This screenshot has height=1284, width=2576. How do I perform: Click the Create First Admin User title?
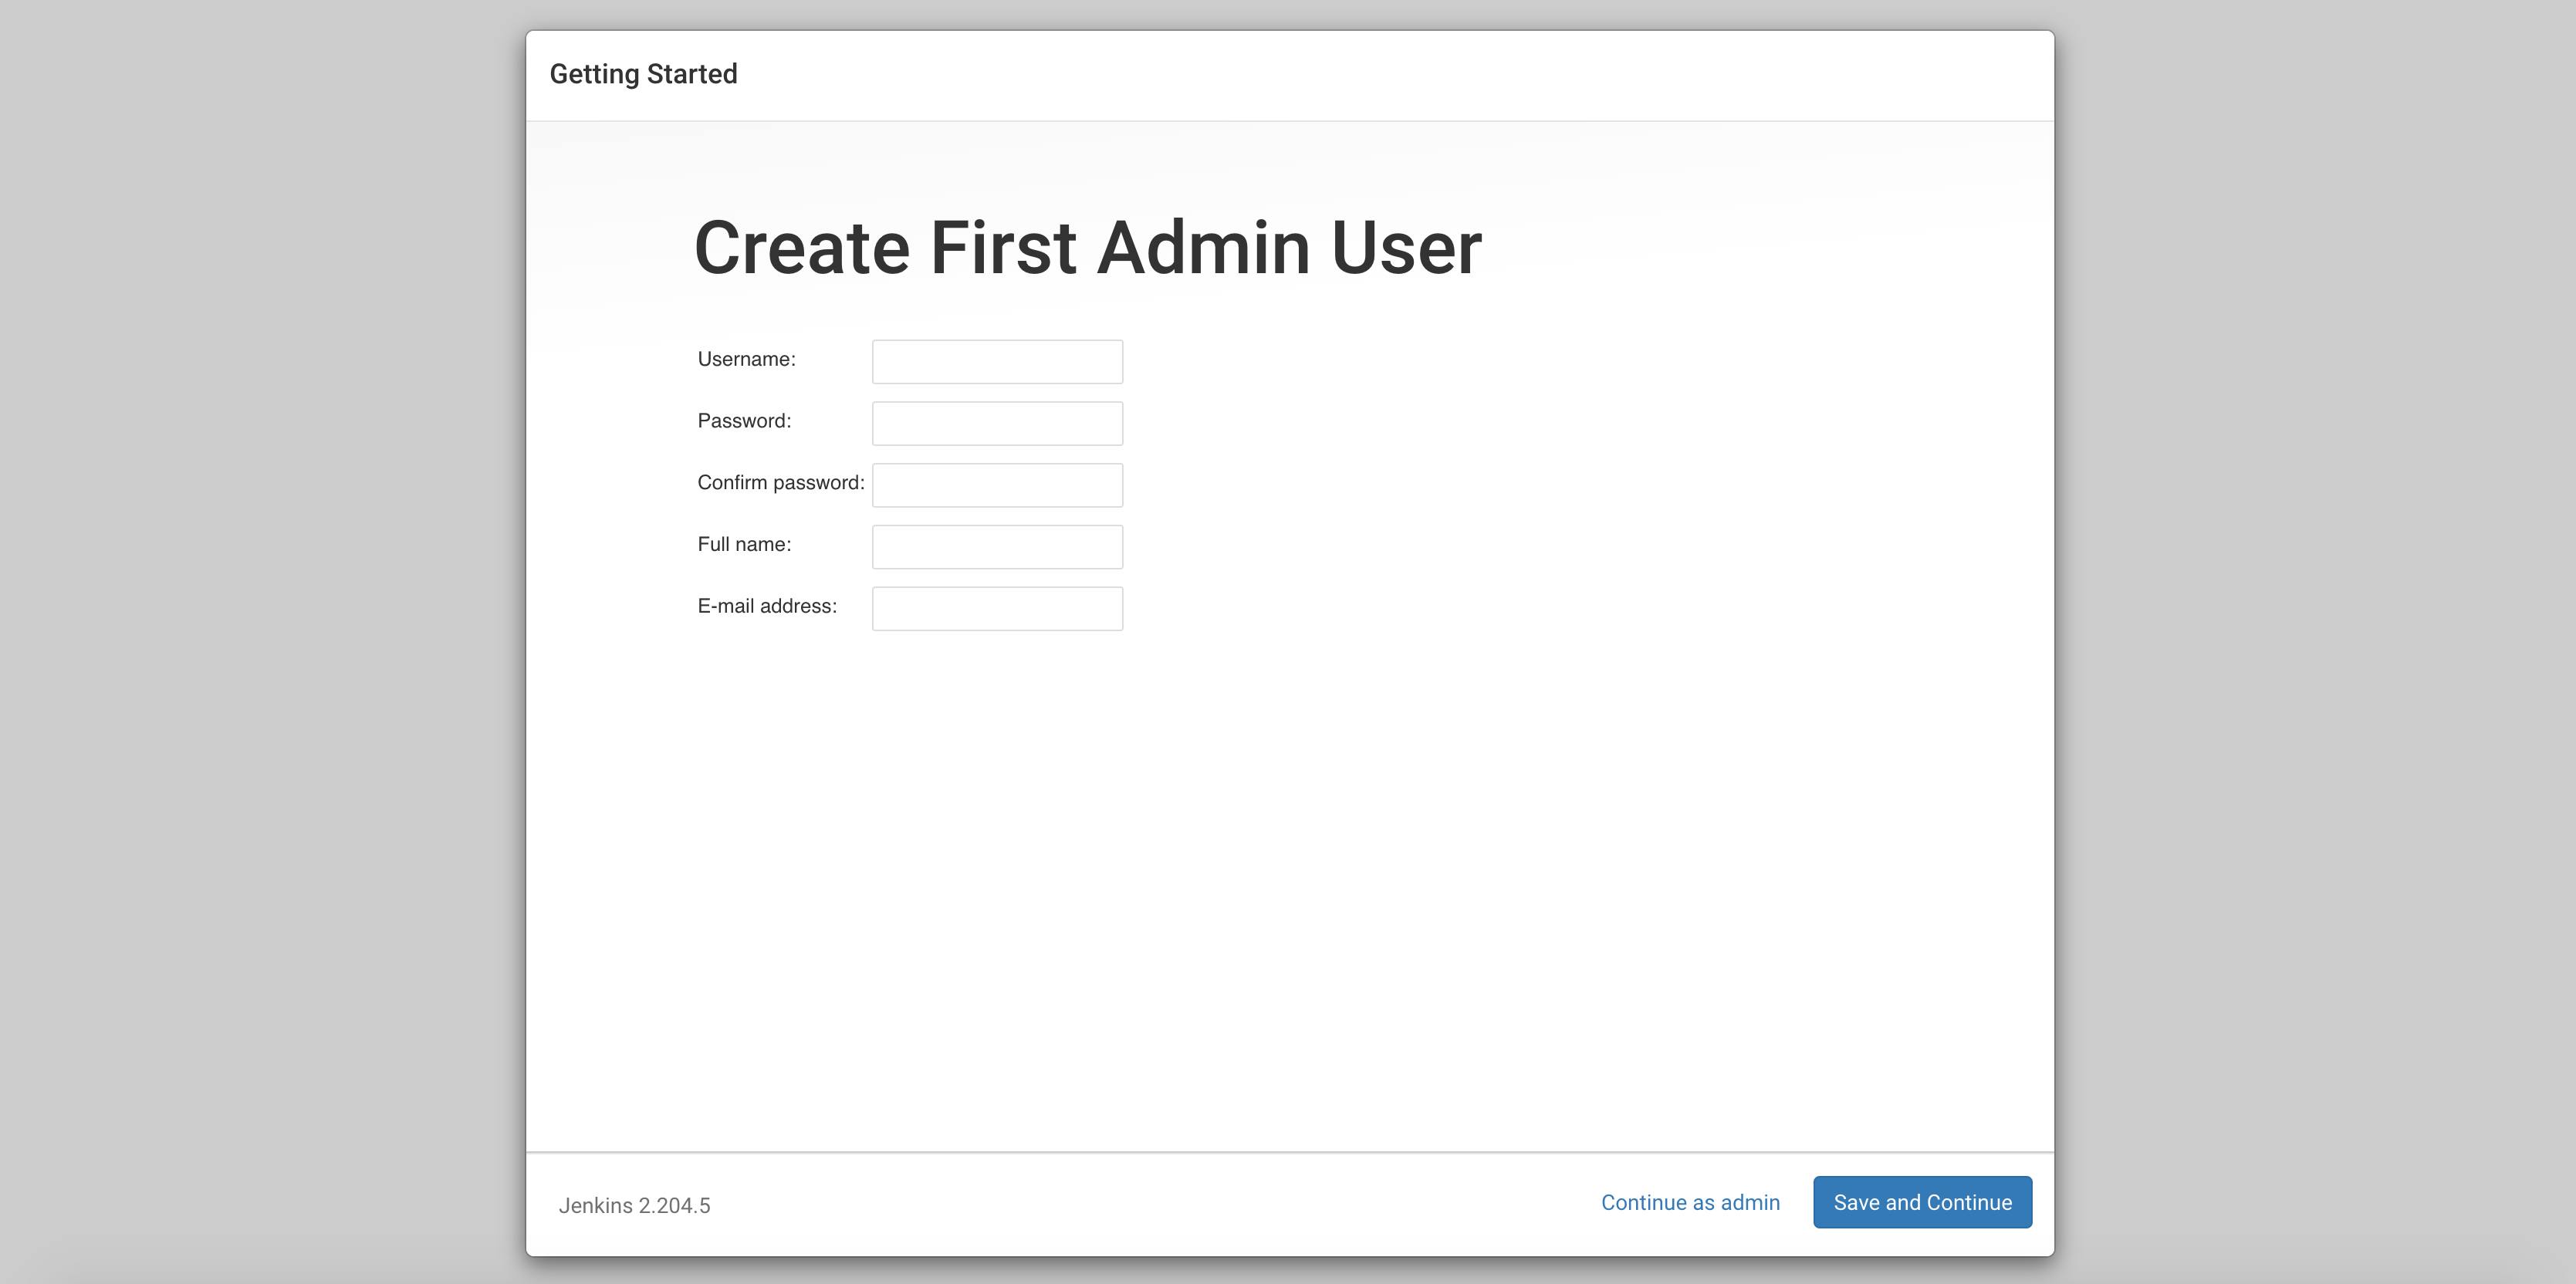tap(1089, 247)
